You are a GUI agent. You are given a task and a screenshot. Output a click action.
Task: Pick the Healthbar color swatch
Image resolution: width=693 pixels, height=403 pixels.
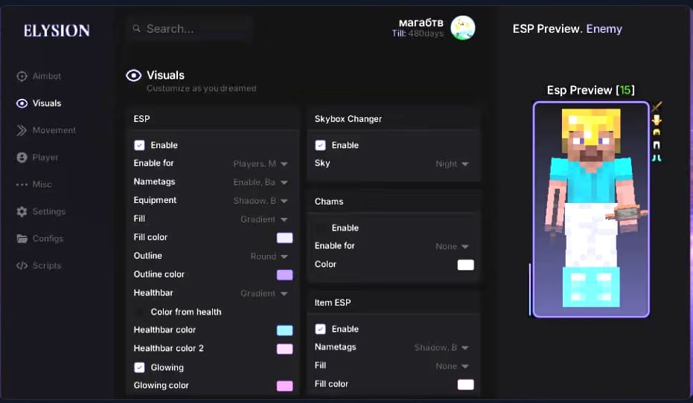(x=284, y=330)
